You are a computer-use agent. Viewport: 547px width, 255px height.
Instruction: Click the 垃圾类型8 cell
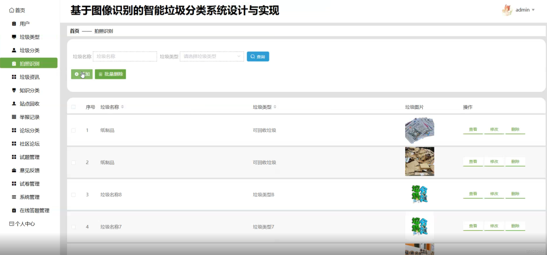coord(263,194)
